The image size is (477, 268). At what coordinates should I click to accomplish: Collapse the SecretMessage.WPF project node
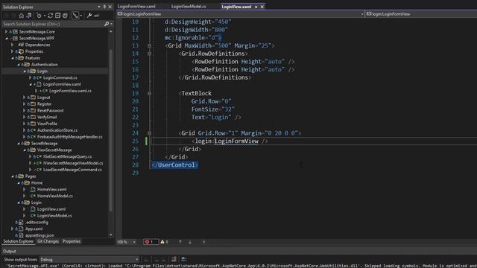pos(7,38)
